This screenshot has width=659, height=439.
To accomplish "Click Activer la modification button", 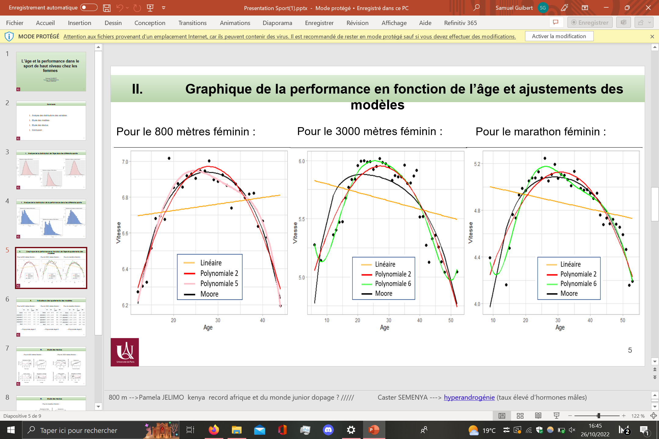I will pyautogui.click(x=559, y=36).
